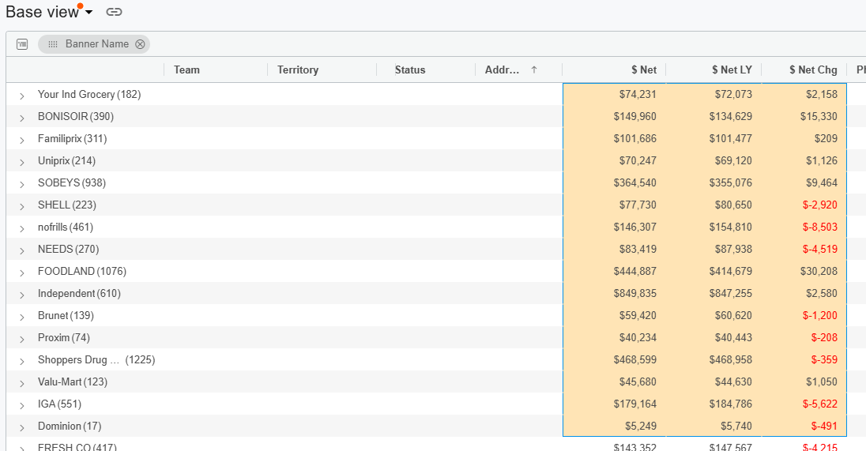
Task: Click the $87,938 Net LY cell
Action: pyautogui.click(x=714, y=249)
